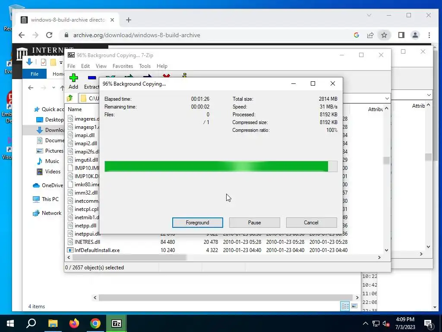Open Music in Explorer sidebar
442x332 pixels.
tap(48, 161)
